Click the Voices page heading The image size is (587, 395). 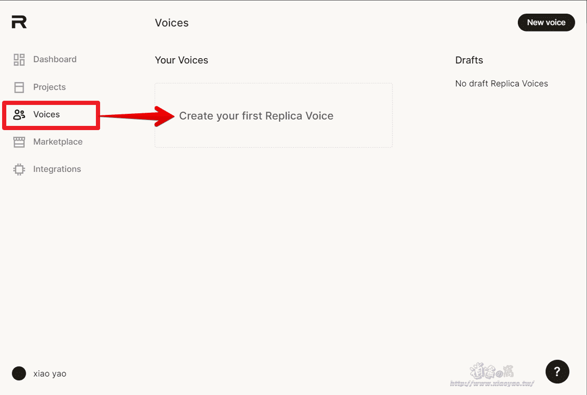pos(172,23)
